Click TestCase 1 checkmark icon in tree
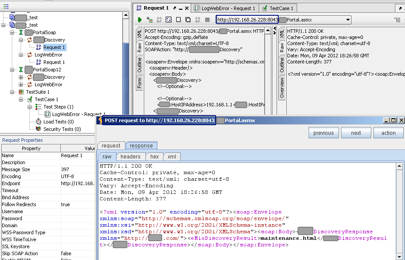The height and width of the screenshot is (260, 405). [30, 99]
